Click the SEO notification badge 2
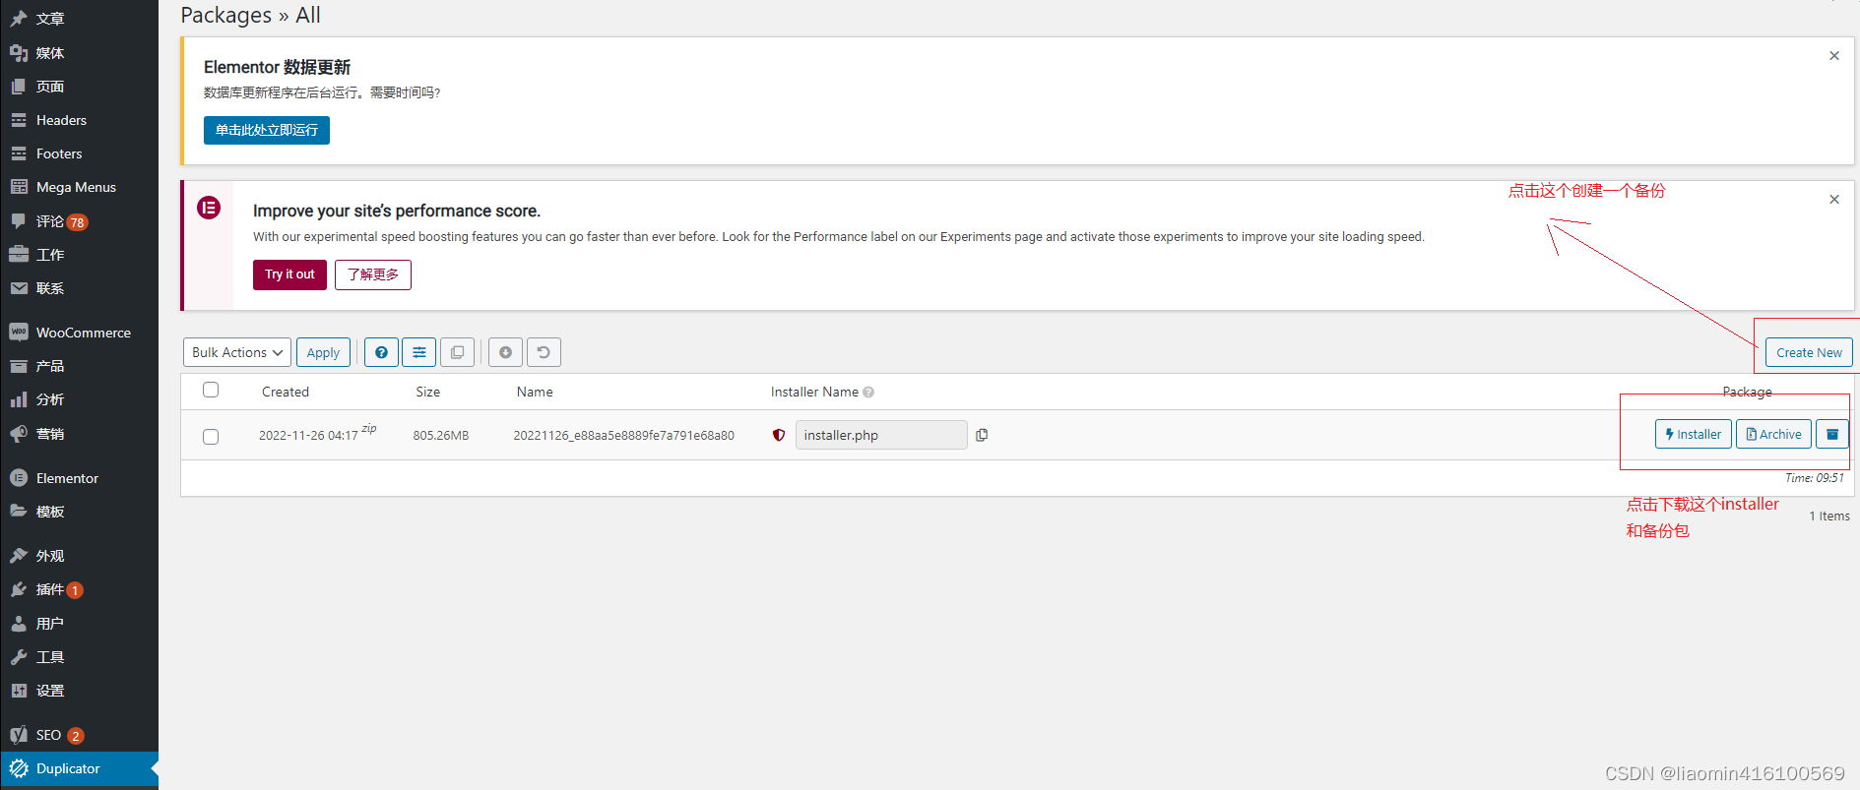The image size is (1860, 790). pyautogui.click(x=76, y=736)
